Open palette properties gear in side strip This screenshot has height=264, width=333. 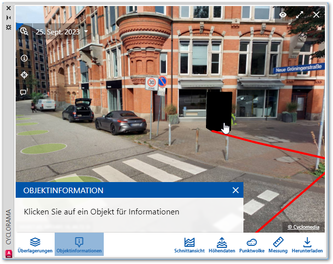click(x=8, y=27)
